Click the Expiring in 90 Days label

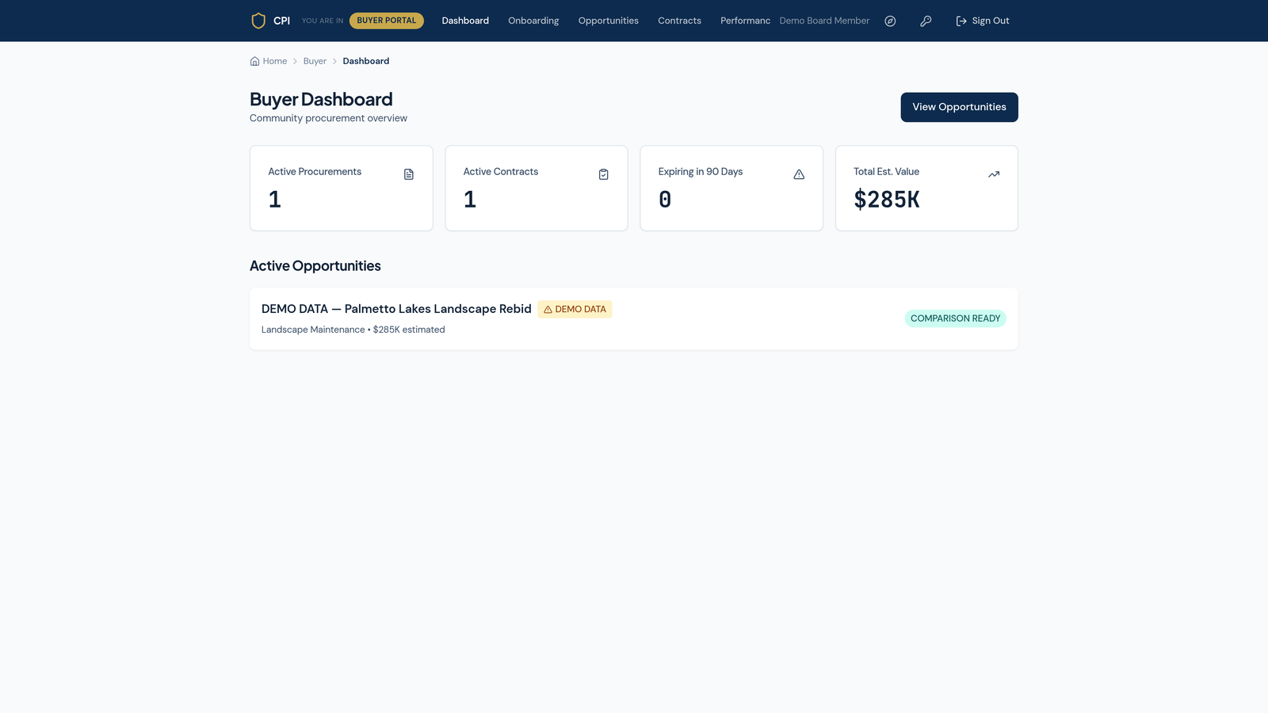pyautogui.click(x=701, y=172)
